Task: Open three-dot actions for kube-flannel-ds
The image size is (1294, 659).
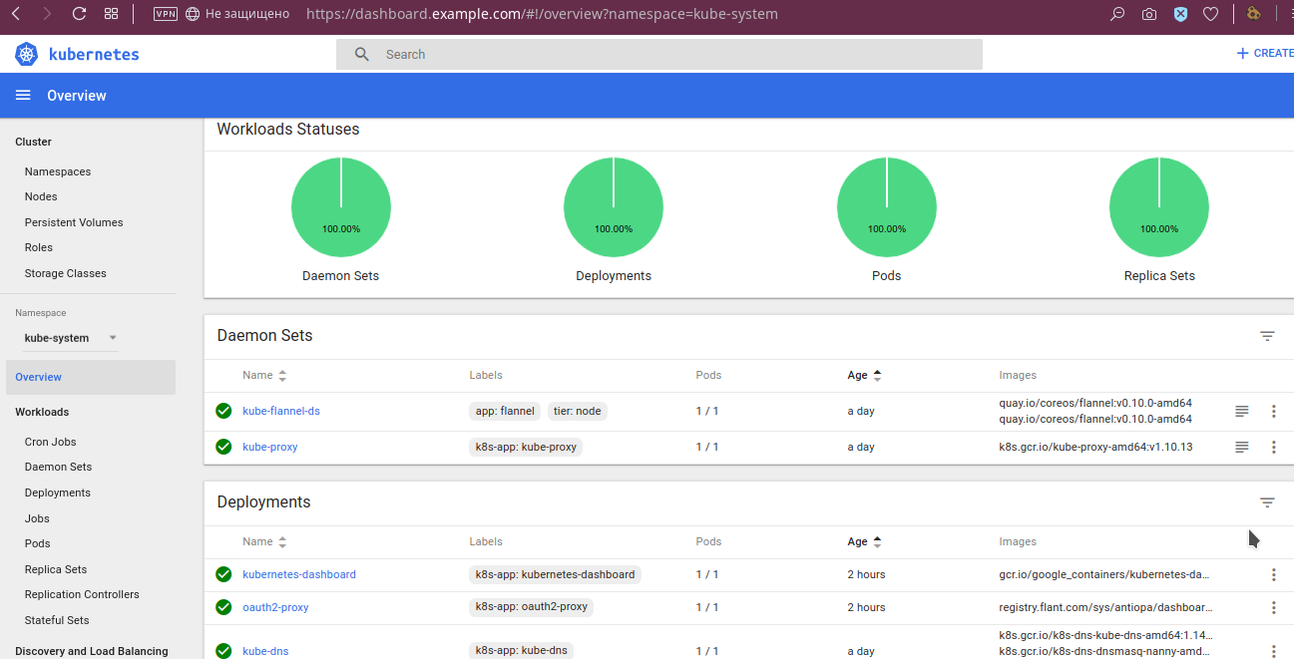Action: 1274,411
